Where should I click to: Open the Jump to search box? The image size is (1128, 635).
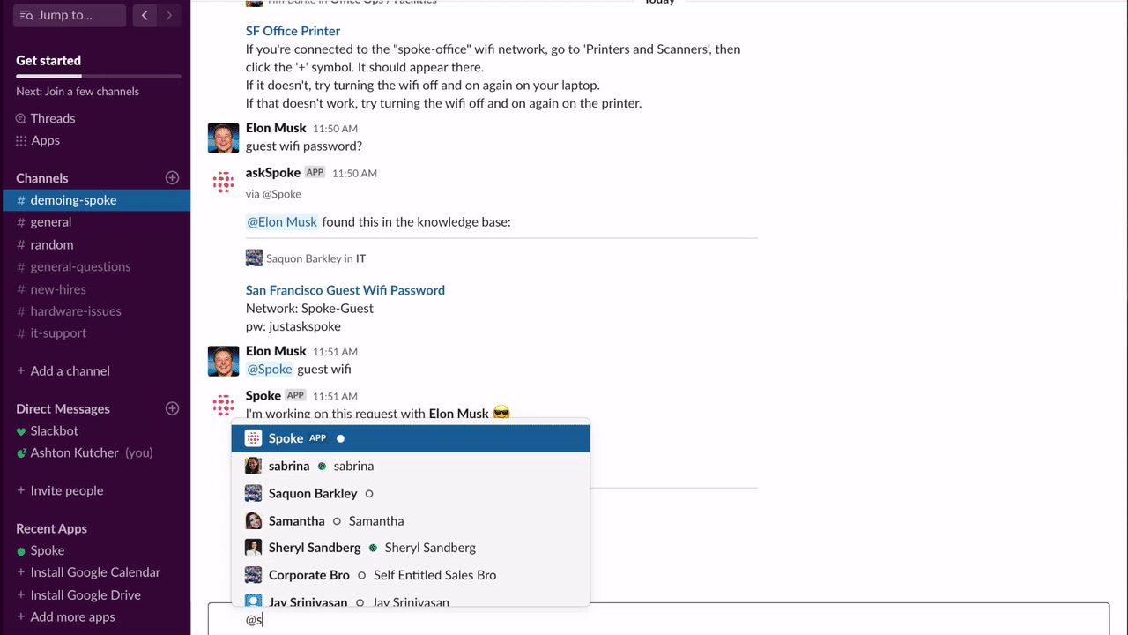[69, 15]
